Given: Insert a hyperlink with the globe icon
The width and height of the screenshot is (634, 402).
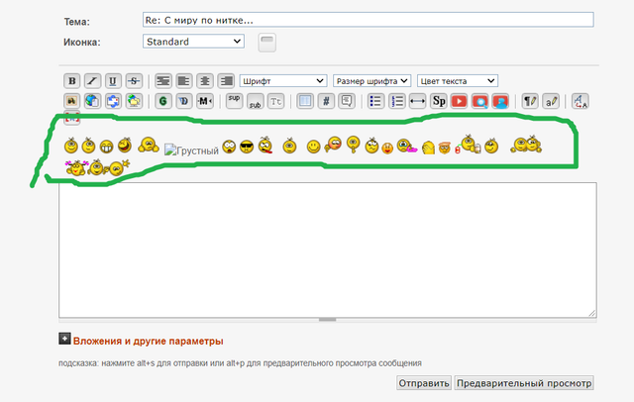Looking at the screenshot, I should pyautogui.click(x=92, y=101).
